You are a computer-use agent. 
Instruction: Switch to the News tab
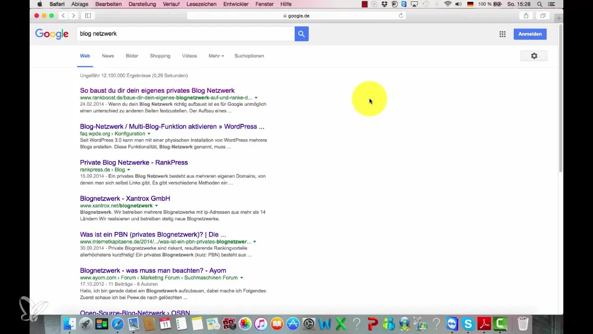pyautogui.click(x=108, y=56)
